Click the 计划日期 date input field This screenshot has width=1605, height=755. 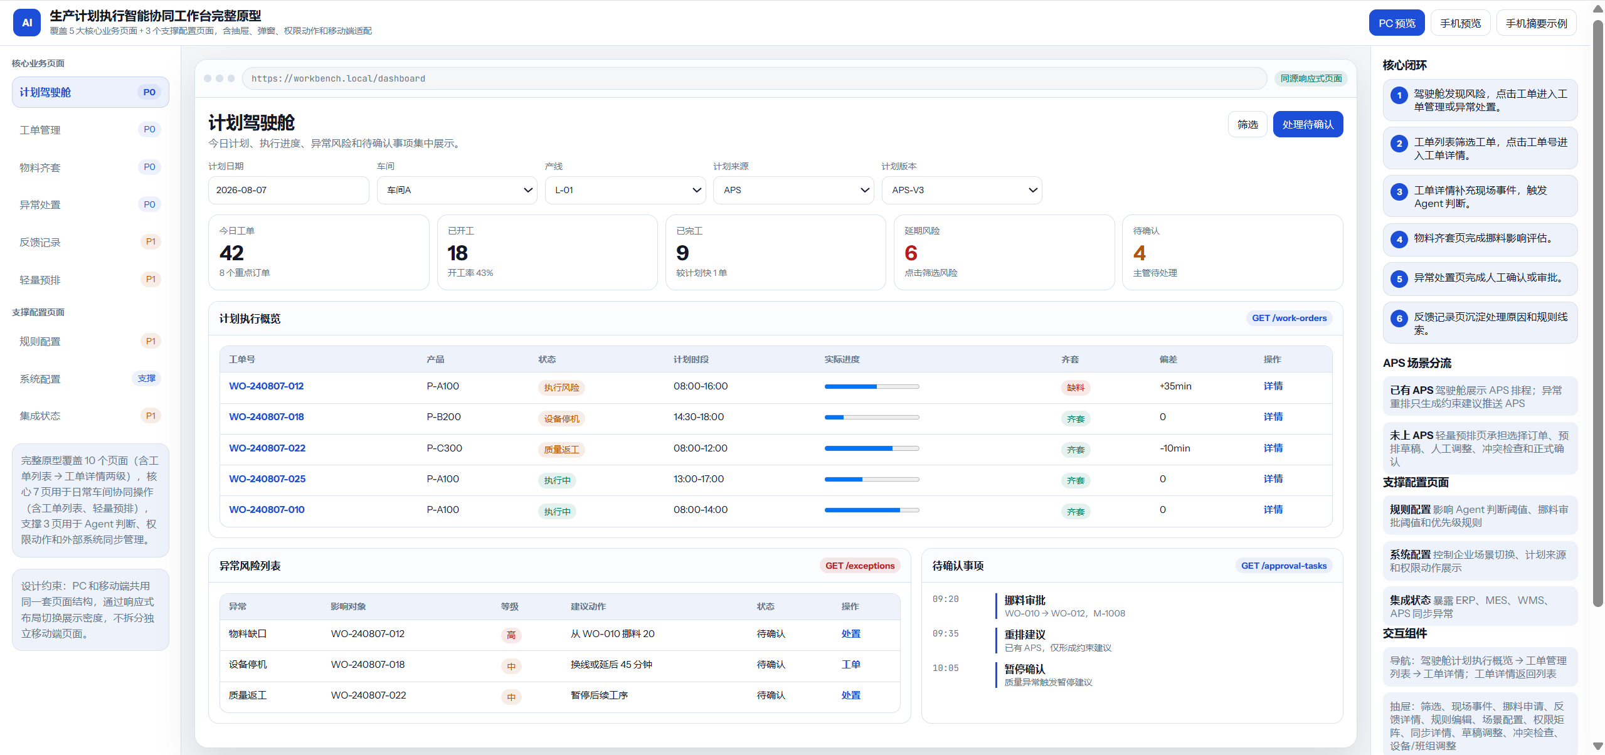click(289, 190)
